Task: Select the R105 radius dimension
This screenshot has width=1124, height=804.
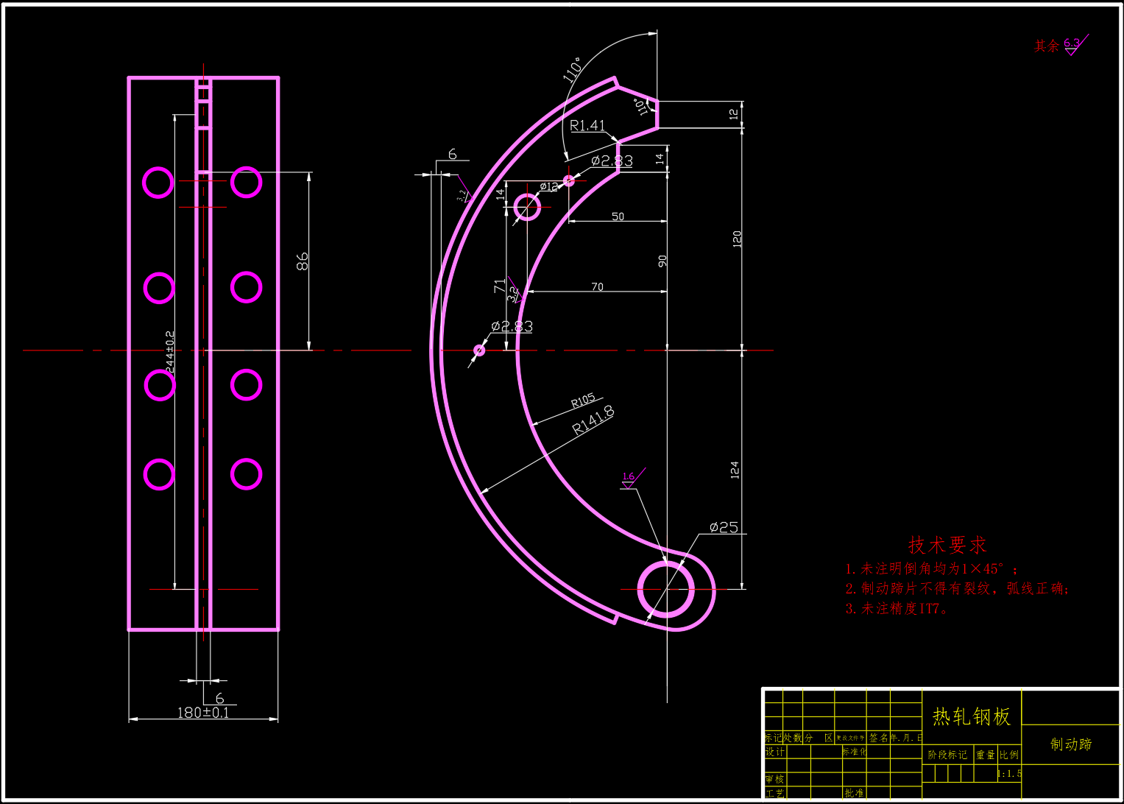Action: tap(583, 401)
